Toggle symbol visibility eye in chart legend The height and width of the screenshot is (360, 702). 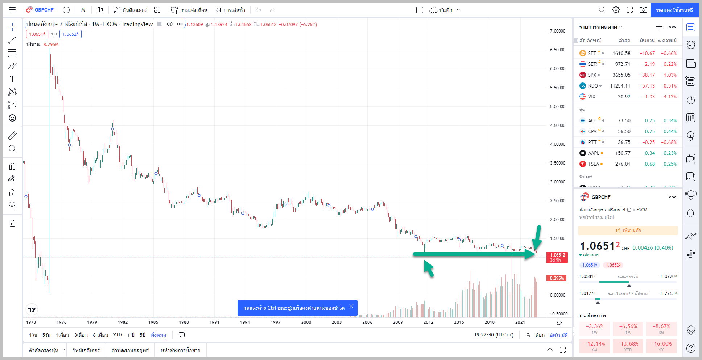click(x=169, y=24)
